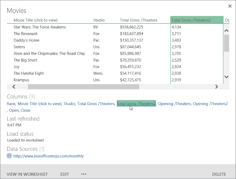The image size is (236, 179).
Task: Click Sisters movie title
Action: click(x=19, y=47)
